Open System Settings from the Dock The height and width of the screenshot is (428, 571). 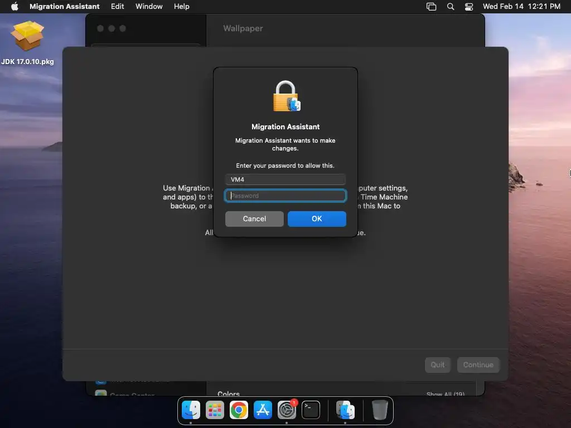coord(287,410)
